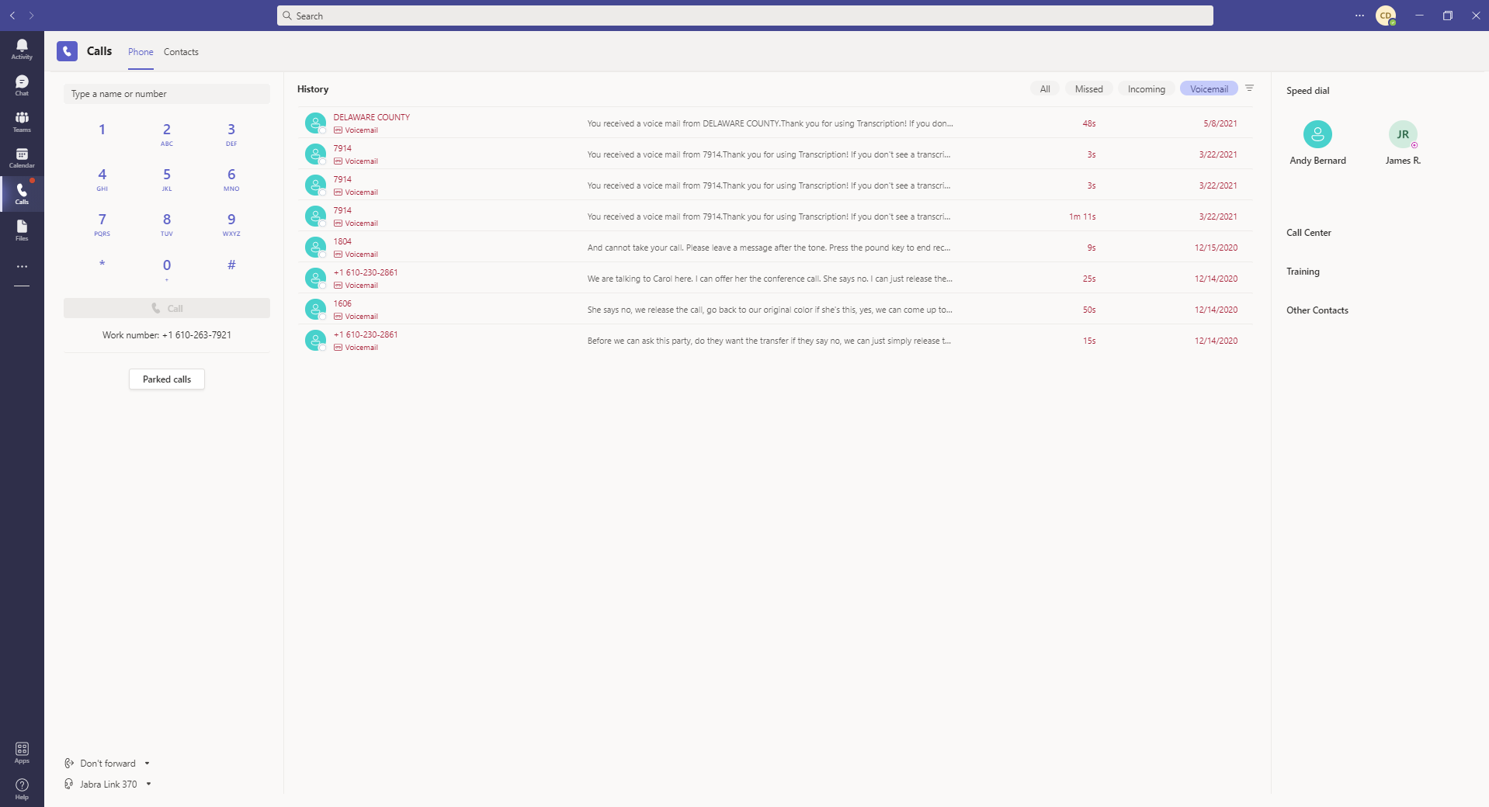Open Chat from the left rail
Image resolution: width=1489 pixels, height=807 pixels.
pos(22,85)
